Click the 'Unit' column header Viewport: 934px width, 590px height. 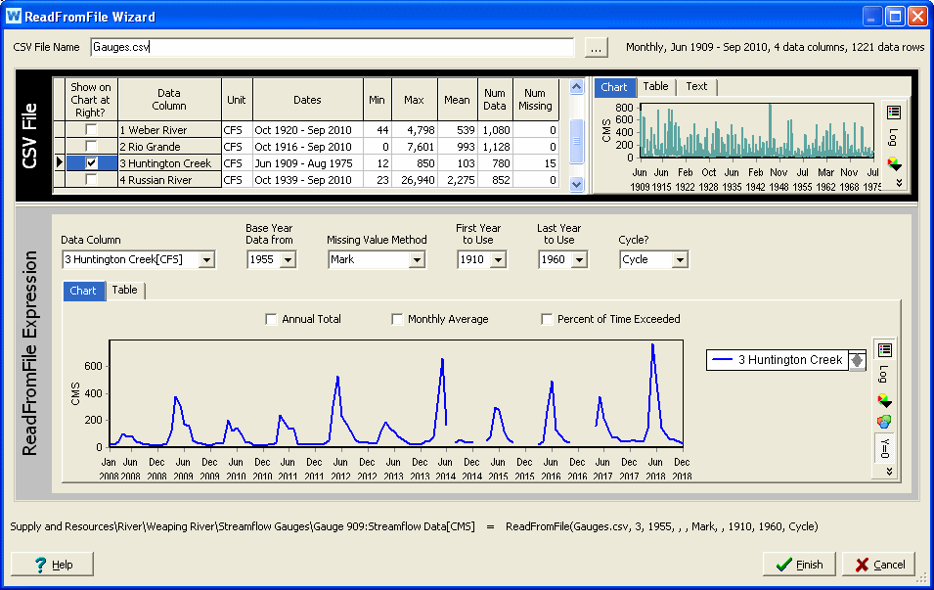tap(237, 100)
